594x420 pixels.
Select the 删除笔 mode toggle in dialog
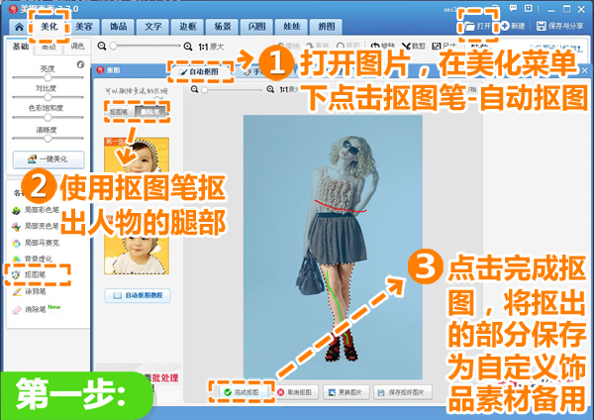tap(150, 112)
